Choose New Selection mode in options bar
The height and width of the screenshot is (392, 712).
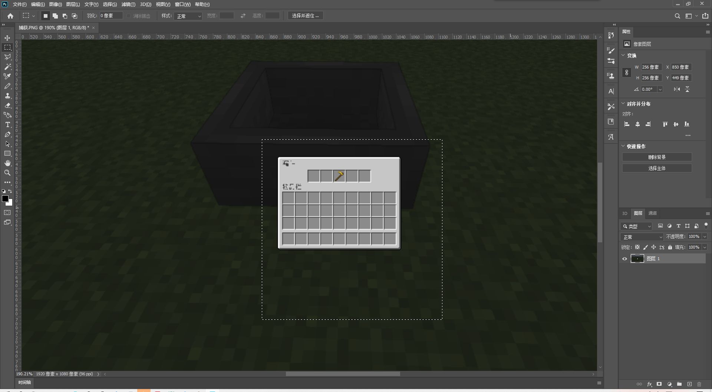pyautogui.click(x=45, y=16)
